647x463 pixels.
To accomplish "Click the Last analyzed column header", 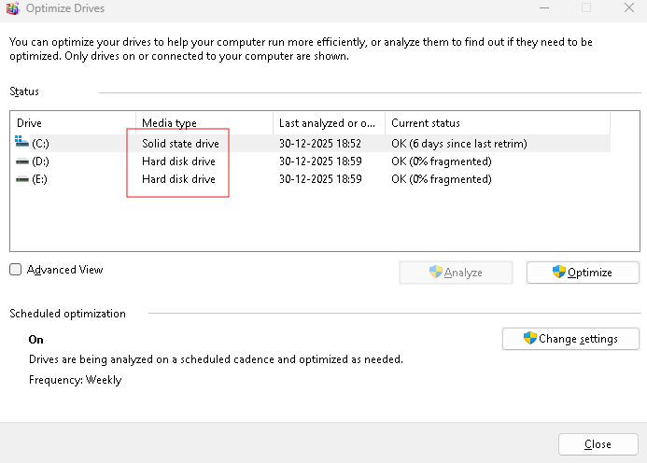I will pos(329,123).
